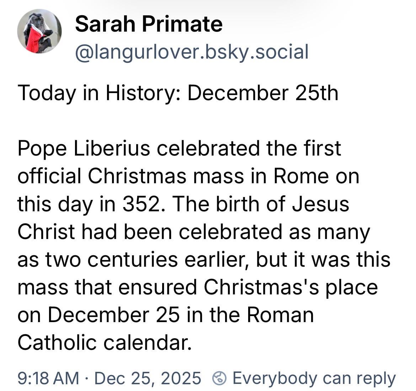Screen dimensions: 416x391
Task: Open the Everybody can reply setting
Action: 314,378
